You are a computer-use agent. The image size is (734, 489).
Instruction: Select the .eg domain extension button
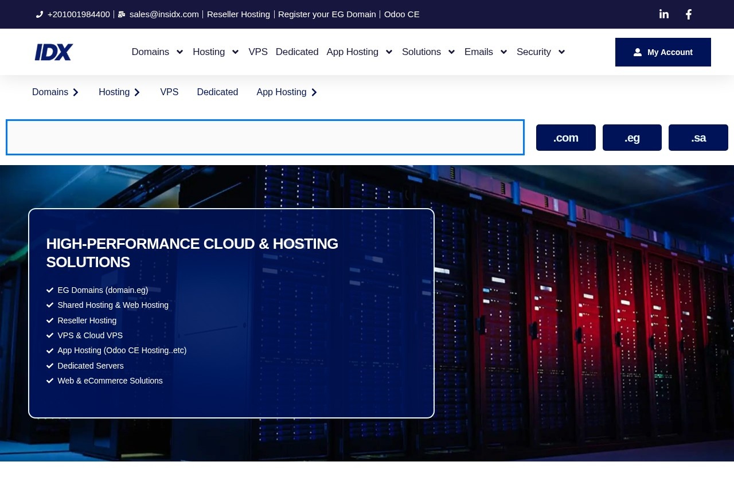coord(632,138)
